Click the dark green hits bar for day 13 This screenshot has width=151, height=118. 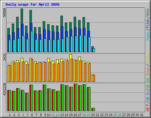pyautogui.click(x=62, y=21)
